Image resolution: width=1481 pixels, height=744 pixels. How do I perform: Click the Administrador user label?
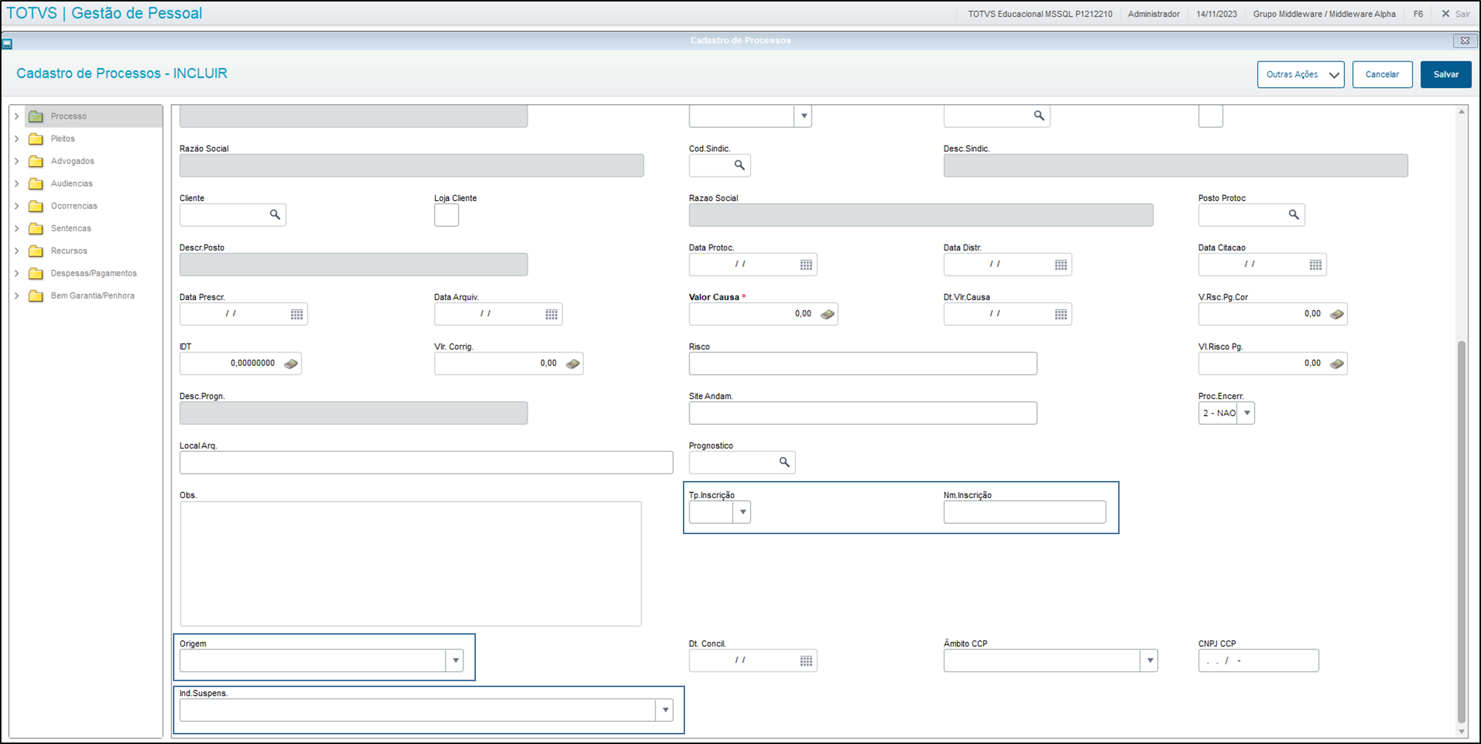(1154, 14)
